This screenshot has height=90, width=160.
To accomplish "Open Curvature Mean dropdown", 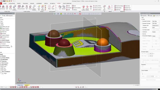I will (156, 27).
